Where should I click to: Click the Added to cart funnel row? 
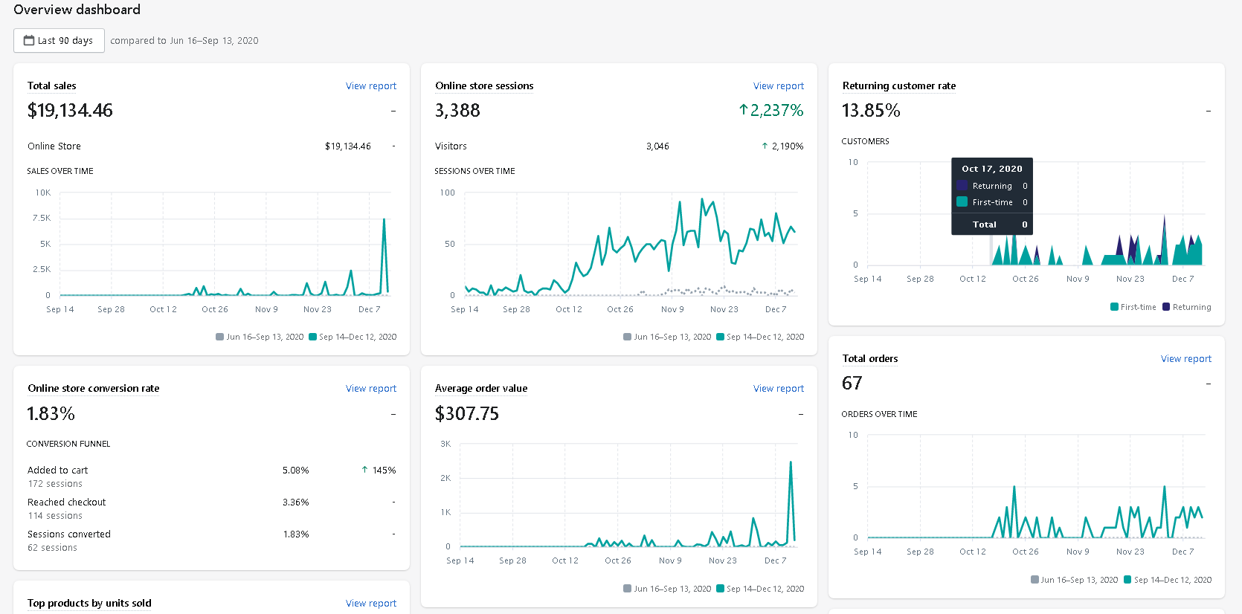[x=211, y=476]
